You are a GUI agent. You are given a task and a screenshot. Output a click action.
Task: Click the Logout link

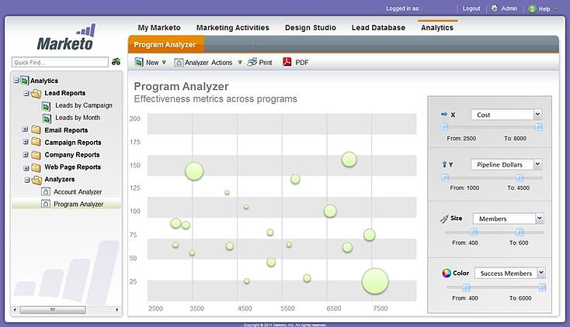(x=471, y=9)
